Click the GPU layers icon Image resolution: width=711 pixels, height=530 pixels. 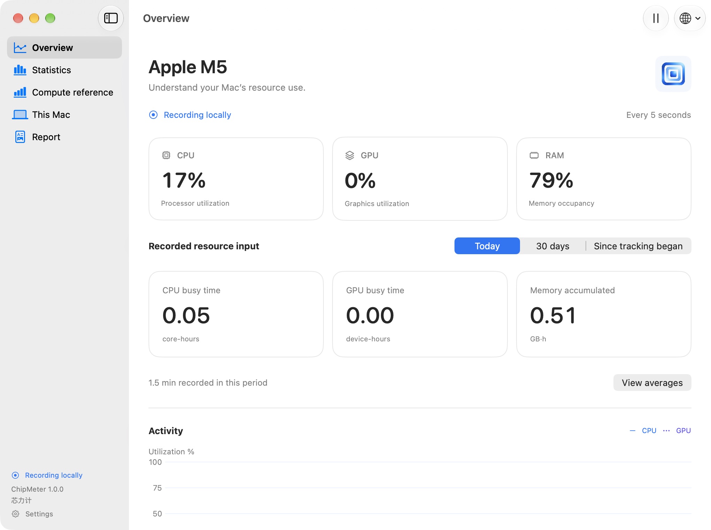350,156
